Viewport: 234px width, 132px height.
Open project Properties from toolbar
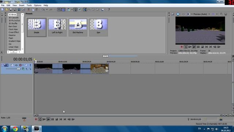(23, 10)
